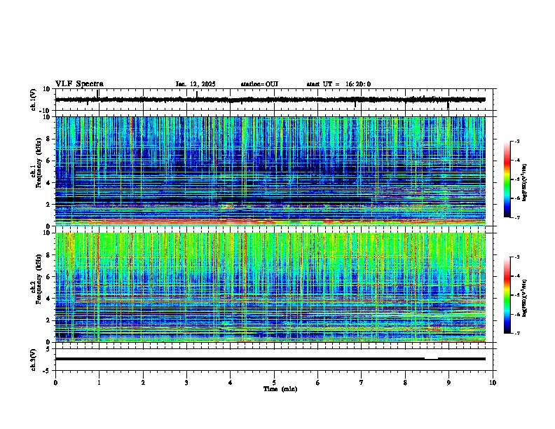Click the '-10' tick on the ch.1(V) axis
This screenshot has height=429, width=555.
pos(45,111)
